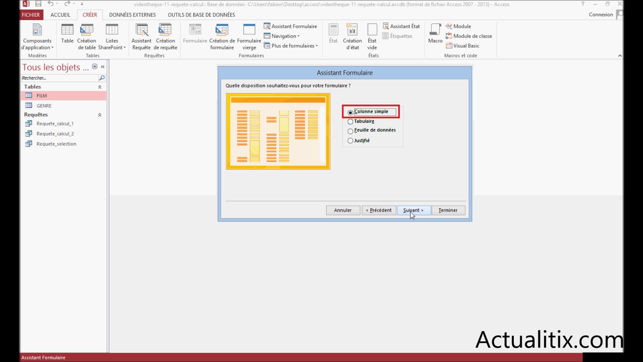643x362 pixels.
Task: Collapse the Requêtes group
Action: pyautogui.click(x=99, y=115)
